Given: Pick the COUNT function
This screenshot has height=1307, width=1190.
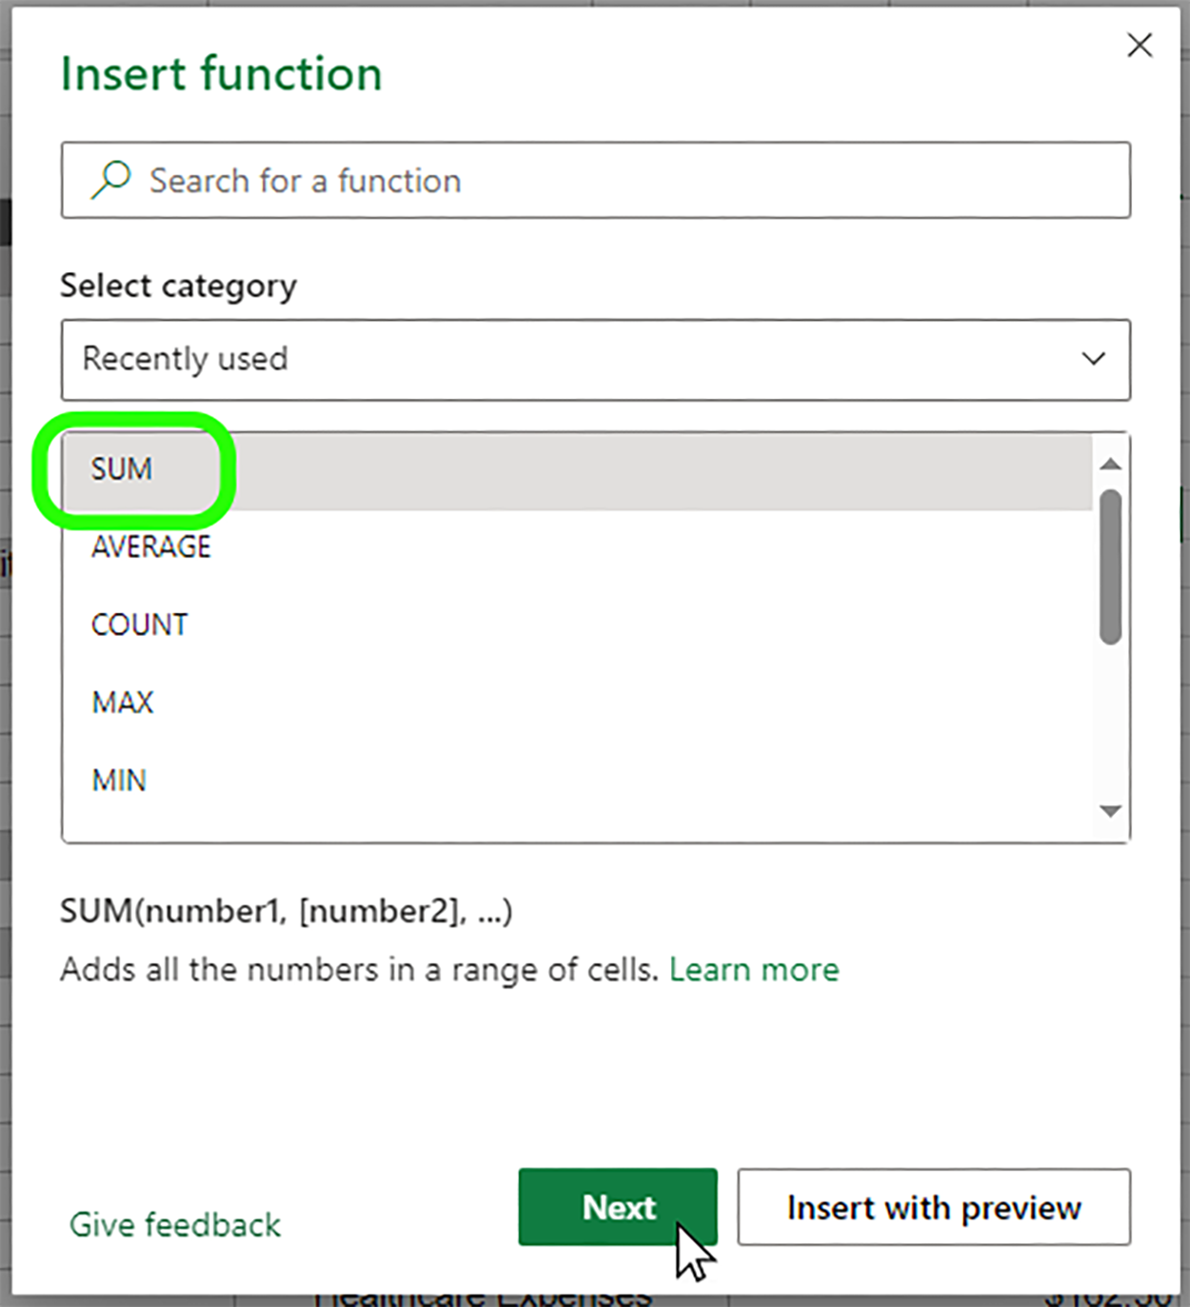Looking at the screenshot, I should tap(140, 625).
